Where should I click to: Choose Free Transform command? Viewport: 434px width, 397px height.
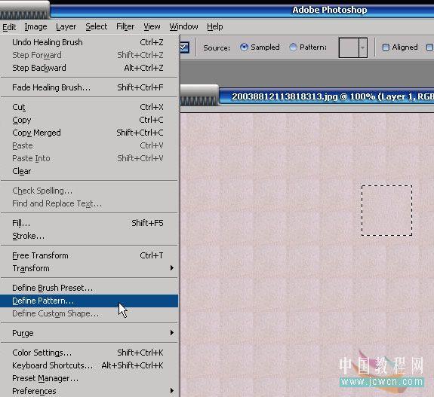pyautogui.click(x=88, y=256)
